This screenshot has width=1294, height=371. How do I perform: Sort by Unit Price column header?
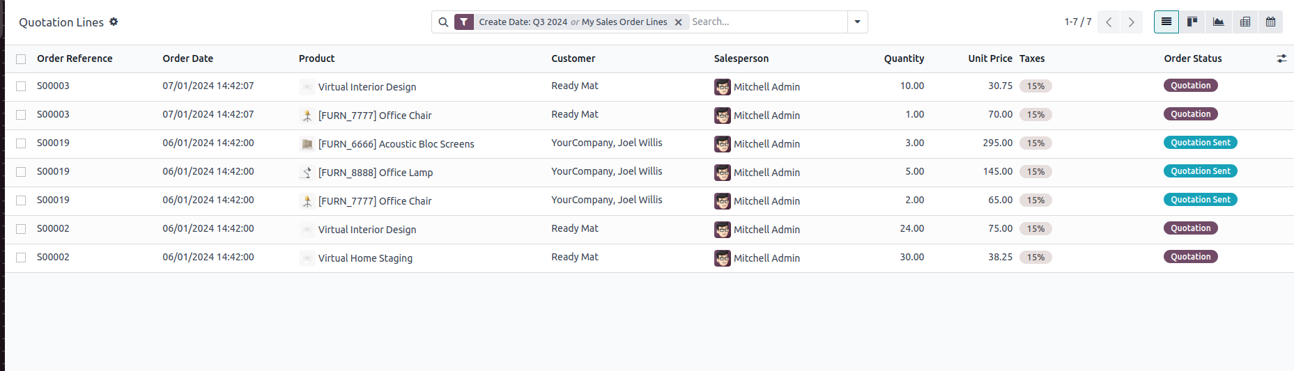click(989, 58)
